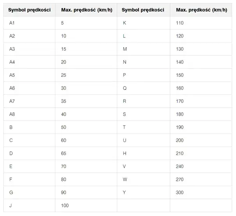236x216 pixels.
Task: Select the Max. prędkość header above 110
Action: tap(202, 10)
